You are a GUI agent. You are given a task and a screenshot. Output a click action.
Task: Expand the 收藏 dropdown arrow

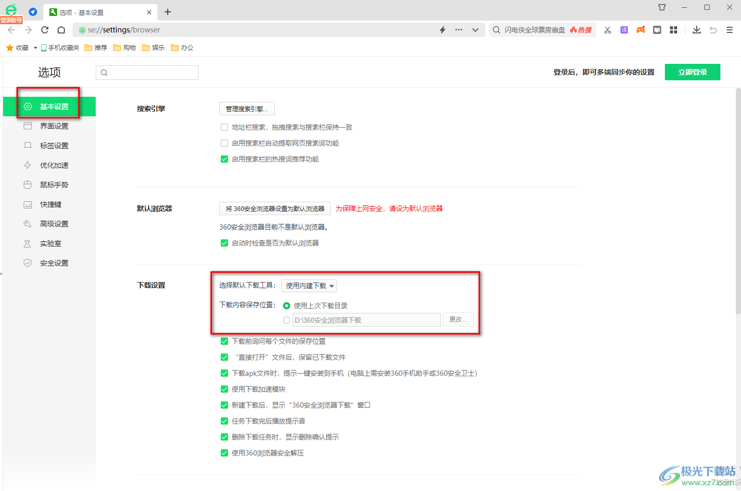tap(35, 48)
